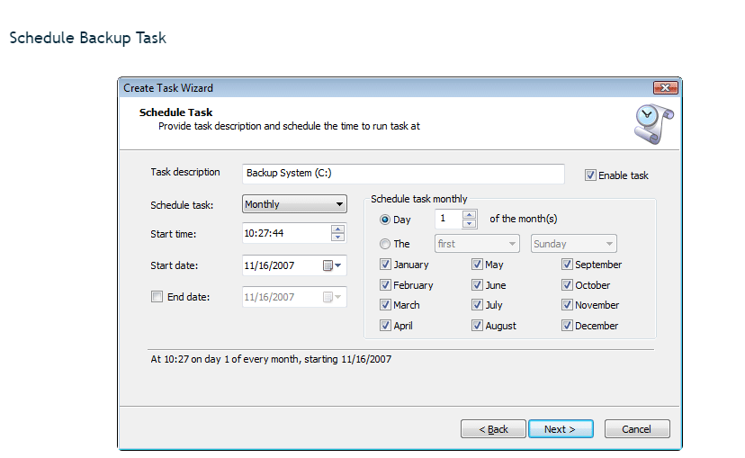This screenshot has height=458, width=745.
Task: Click the 'Task description' label
Action: click(x=184, y=172)
